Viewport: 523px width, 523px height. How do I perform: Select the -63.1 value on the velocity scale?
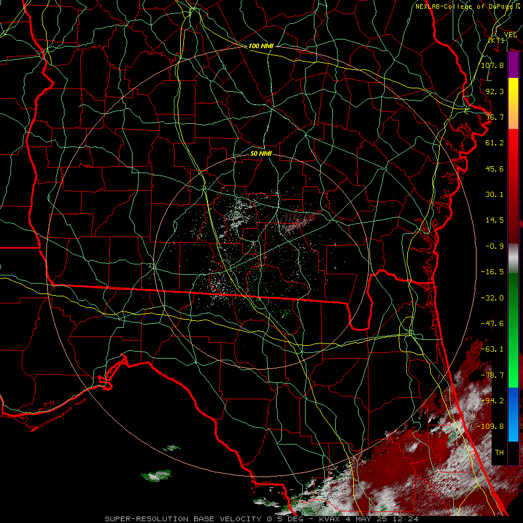click(x=492, y=349)
